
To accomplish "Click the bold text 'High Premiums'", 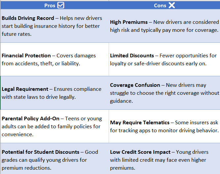I will pyautogui.click(x=129, y=22).
